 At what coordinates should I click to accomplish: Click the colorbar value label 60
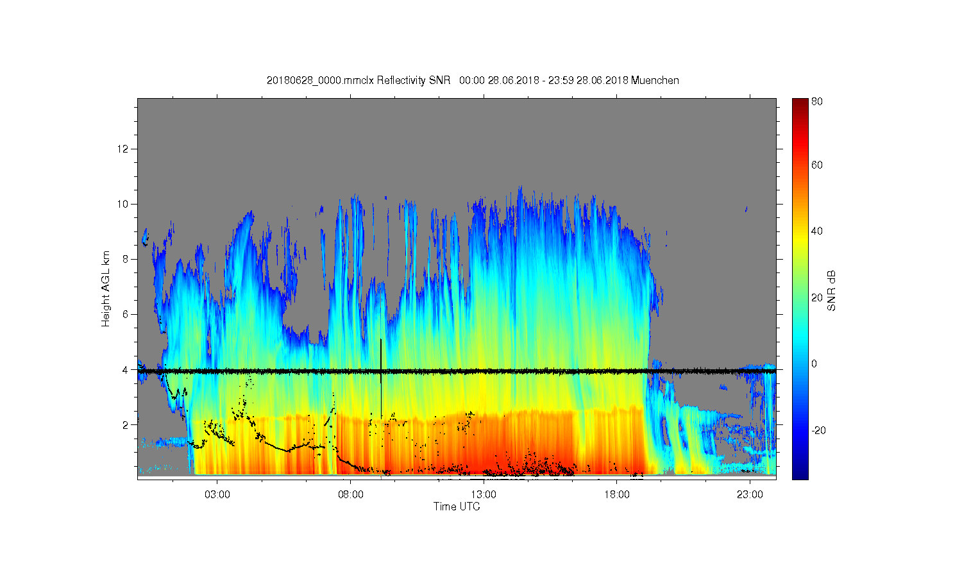coord(817,165)
